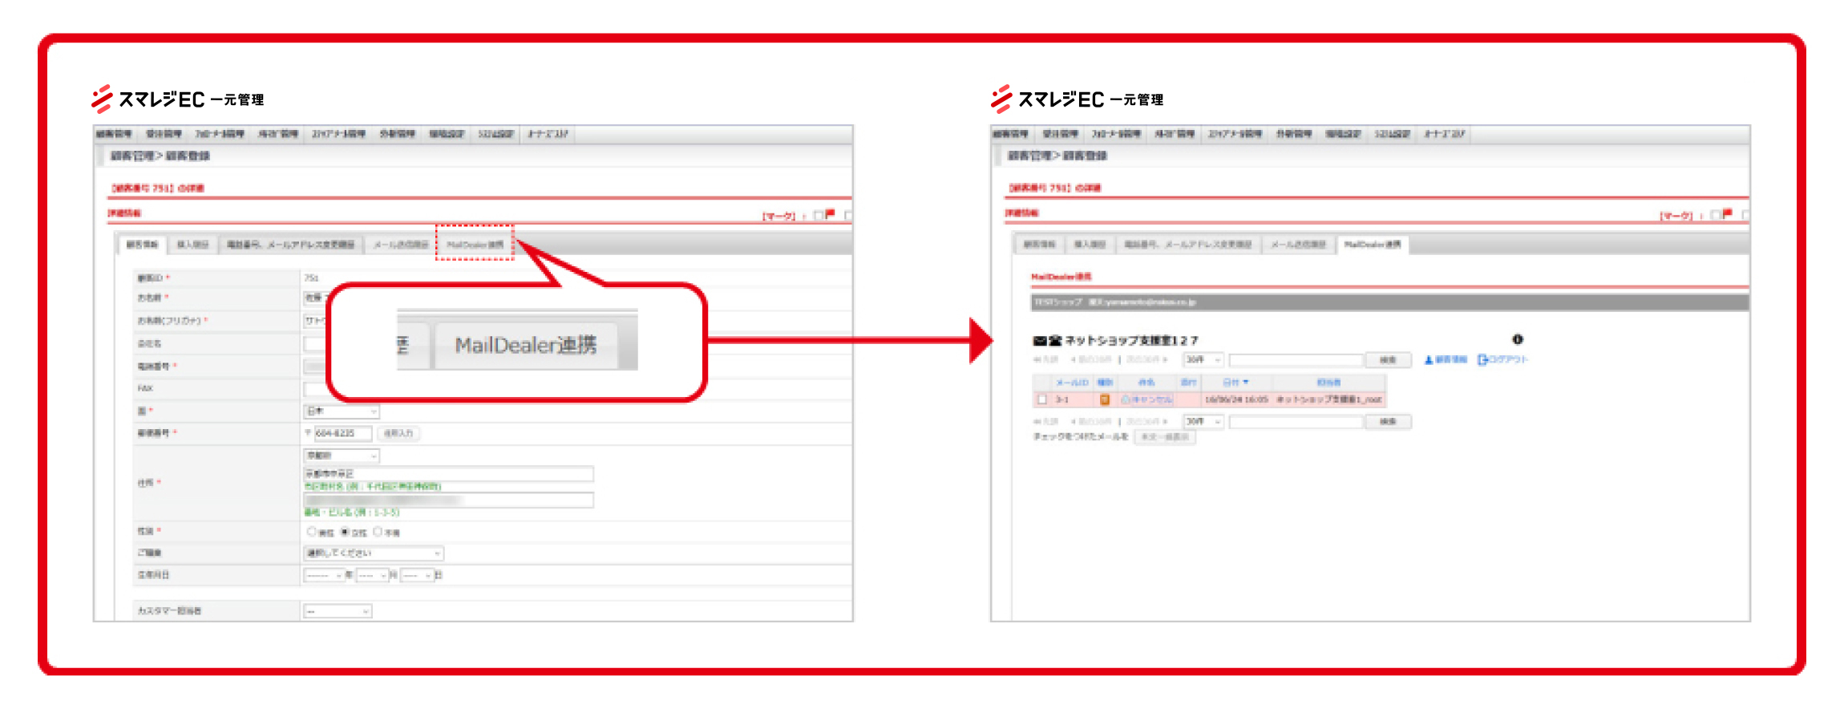
Task: Switch to 購入履歴 tab in the right screenshot
Action: 1090,245
